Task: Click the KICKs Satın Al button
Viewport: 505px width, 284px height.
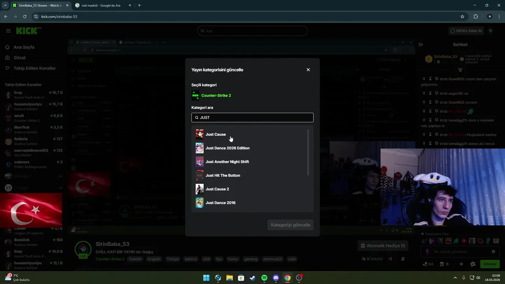Action: point(466,31)
